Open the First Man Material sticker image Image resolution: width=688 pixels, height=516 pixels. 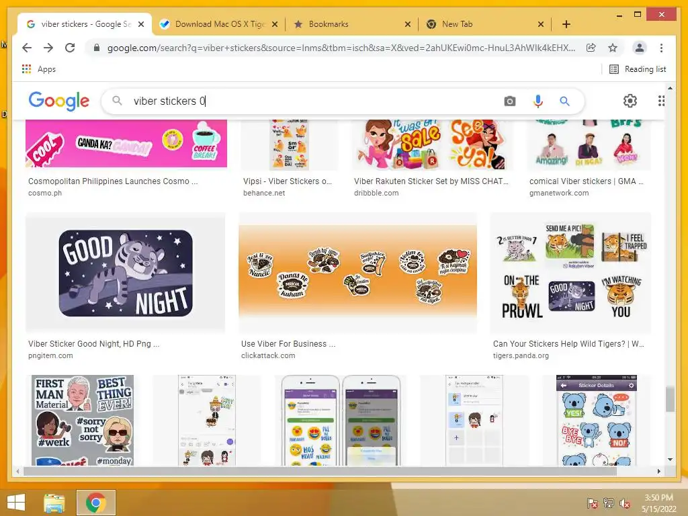pos(83,421)
